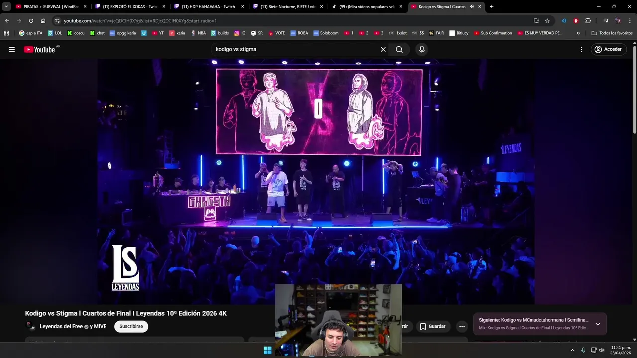Open the browser extensions puzzle icon
This screenshot has height=358, width=637.
(x=588, y=21)
